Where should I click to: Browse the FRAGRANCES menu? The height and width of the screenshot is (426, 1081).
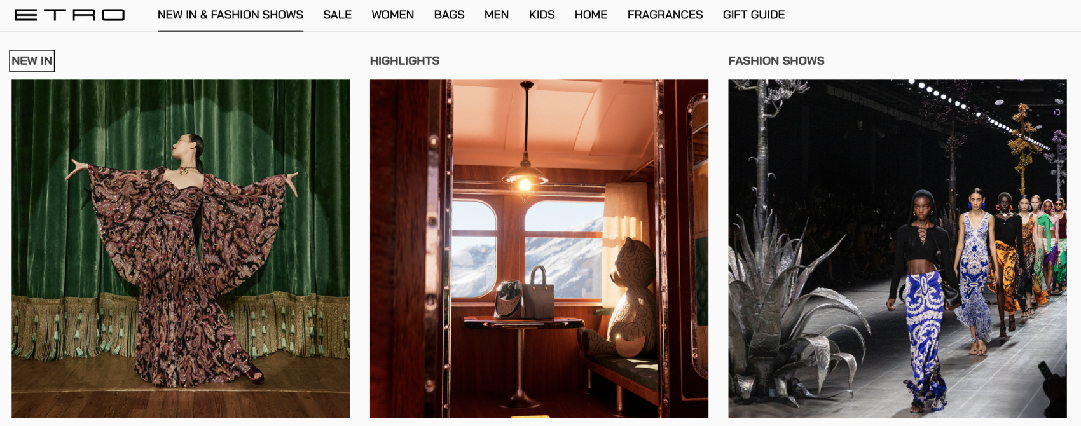665,15
